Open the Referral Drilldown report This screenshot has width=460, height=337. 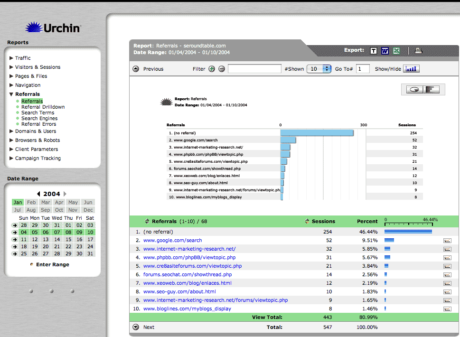click(x=43, y=107)
